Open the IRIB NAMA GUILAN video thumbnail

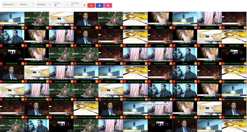(135, 37)
